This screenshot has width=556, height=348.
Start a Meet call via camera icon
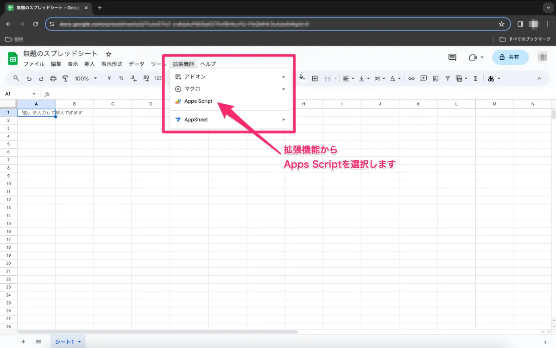click(473, 57)
